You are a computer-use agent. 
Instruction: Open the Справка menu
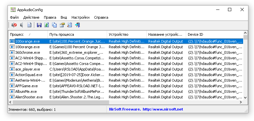click(101, 17)
